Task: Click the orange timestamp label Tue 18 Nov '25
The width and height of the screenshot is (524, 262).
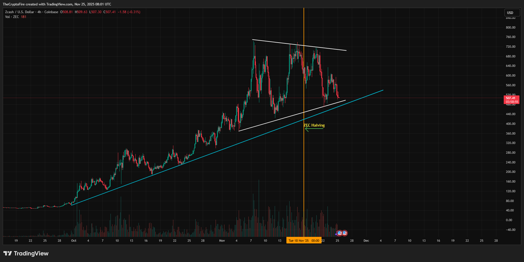Action: click(x=304, y=240)
